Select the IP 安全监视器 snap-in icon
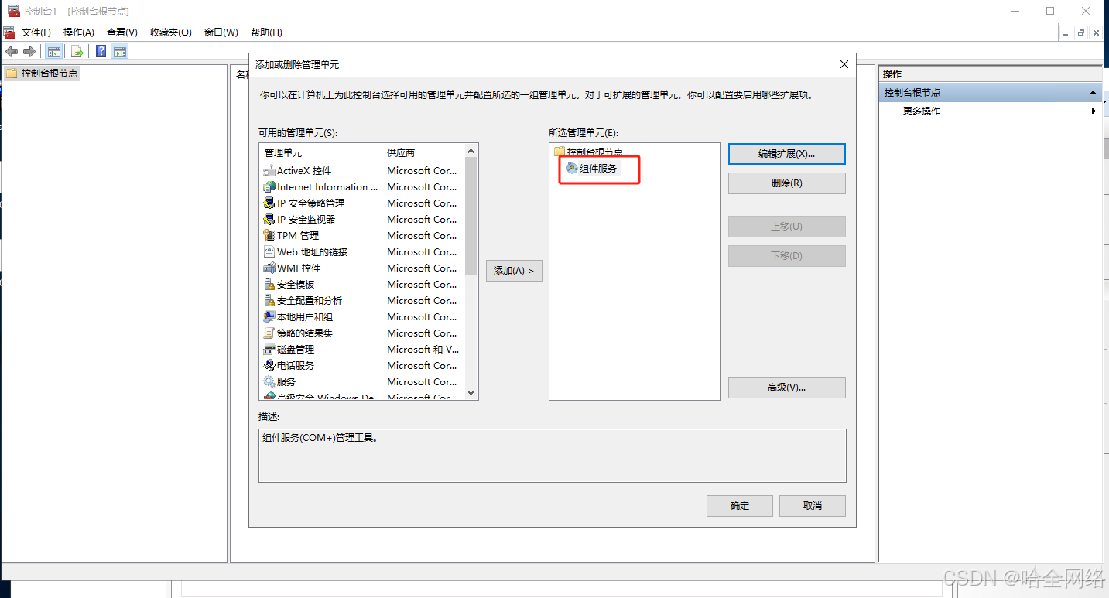 point(269,220)
